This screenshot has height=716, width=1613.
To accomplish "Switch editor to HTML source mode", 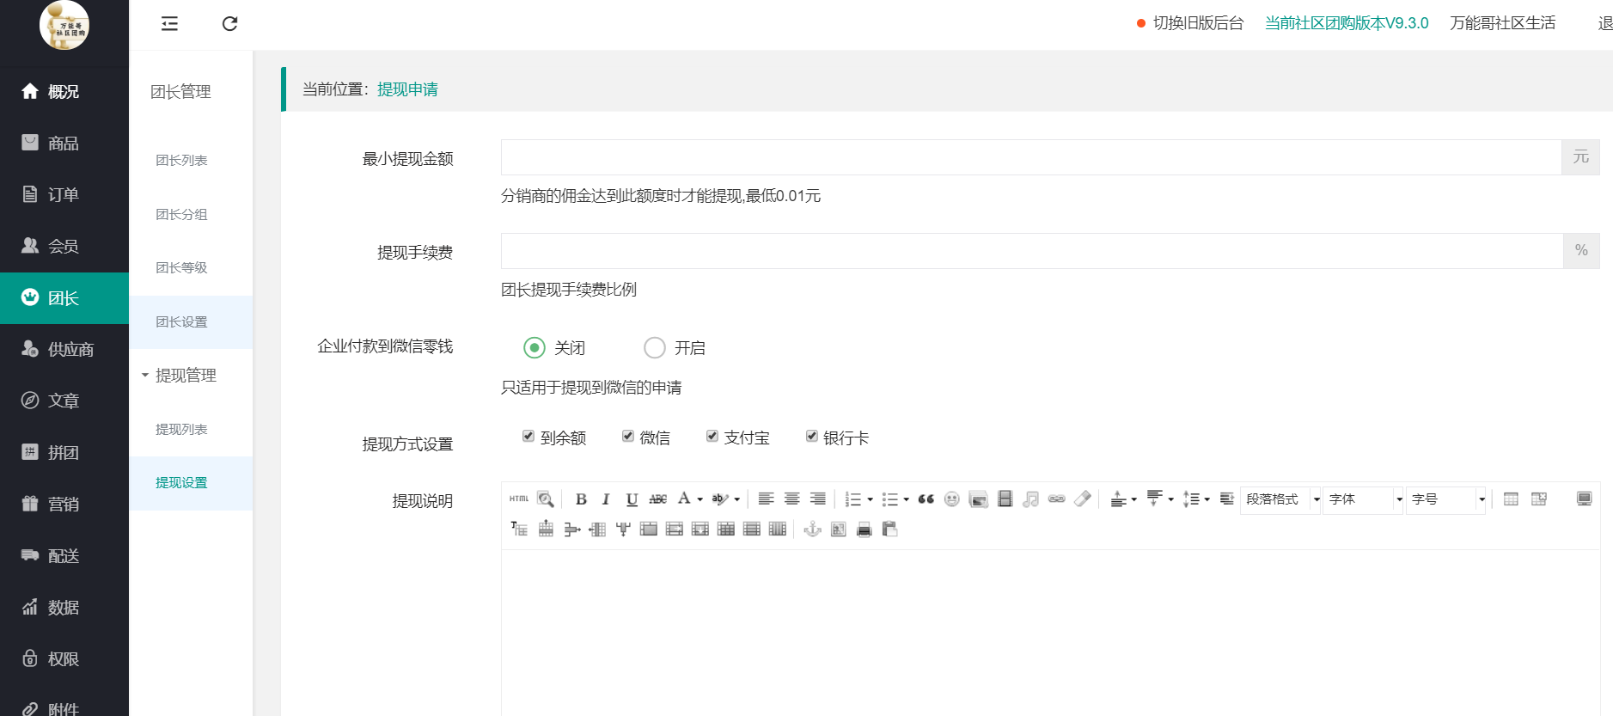I will coord(518,499).
